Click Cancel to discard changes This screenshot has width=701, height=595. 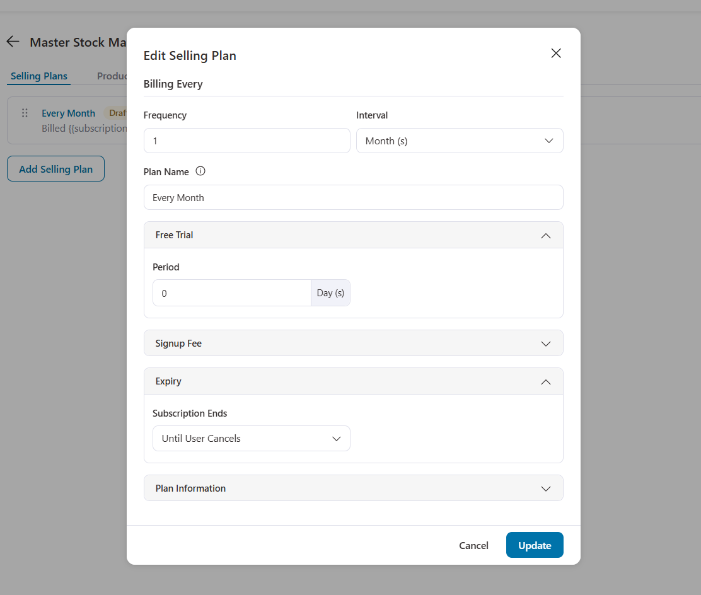pyautogui.click(x=473, y=545)
